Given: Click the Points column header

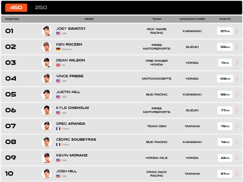Looking at the screenshot, I should (x=225, y=19).
